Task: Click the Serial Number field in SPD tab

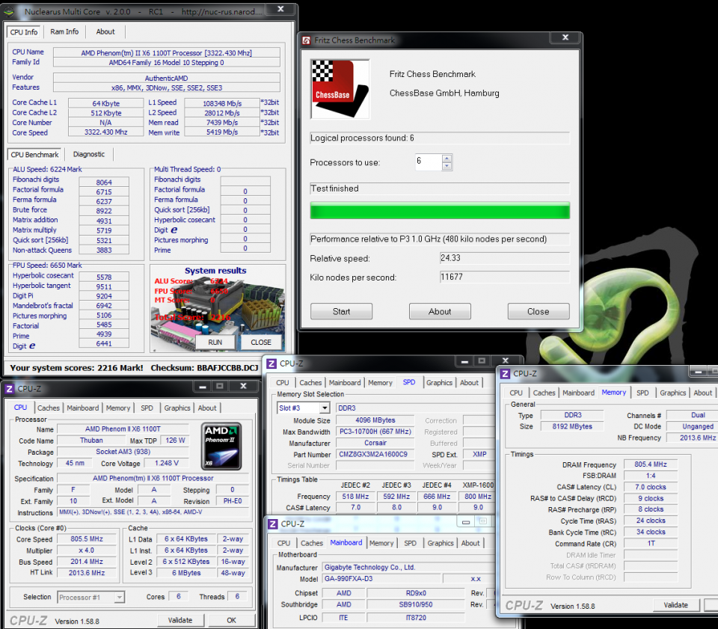Action: coord(374,464)
